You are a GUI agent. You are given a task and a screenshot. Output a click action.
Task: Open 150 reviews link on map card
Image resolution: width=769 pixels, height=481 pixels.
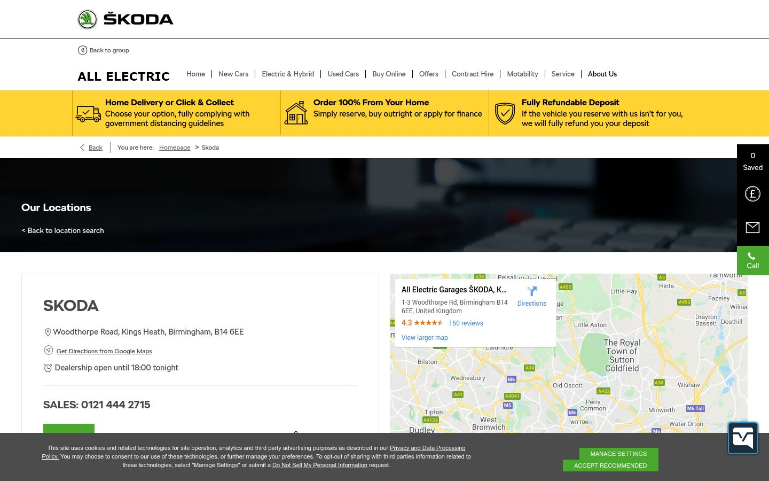(x=466, y=323)
